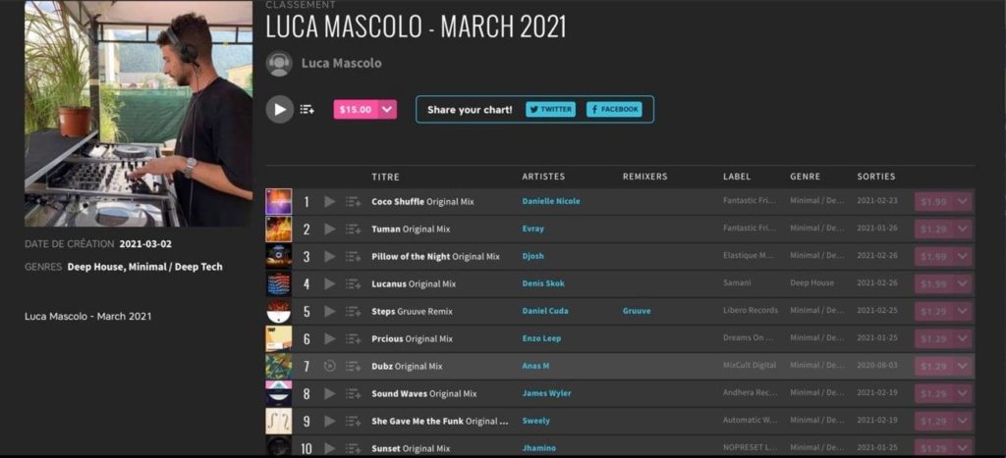
Task: Expand the $15.00 chart price dropdown
Action: [387, 110]
